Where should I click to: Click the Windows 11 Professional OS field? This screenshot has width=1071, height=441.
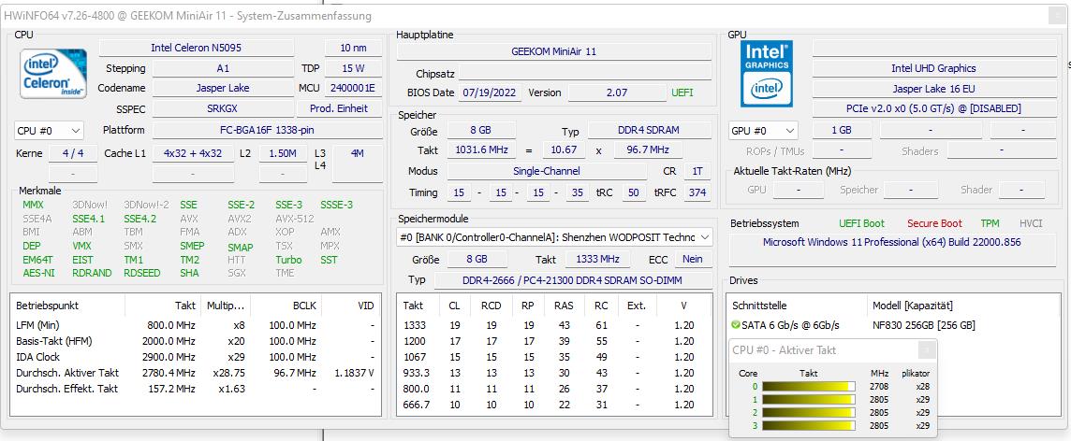[x=892, y=249]
